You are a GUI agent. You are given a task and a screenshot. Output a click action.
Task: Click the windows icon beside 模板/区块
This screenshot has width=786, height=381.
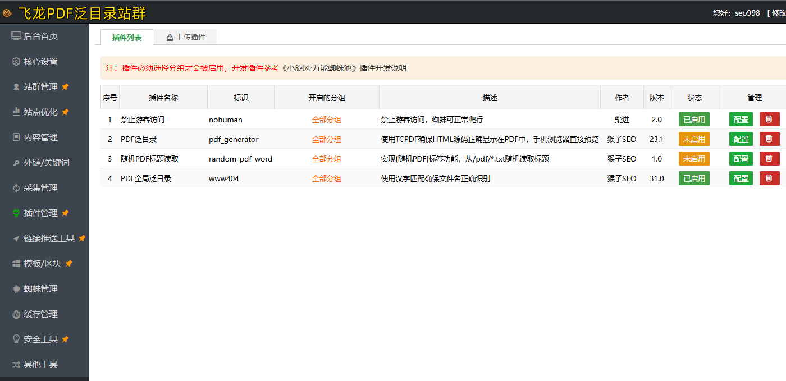coord(16,263)
